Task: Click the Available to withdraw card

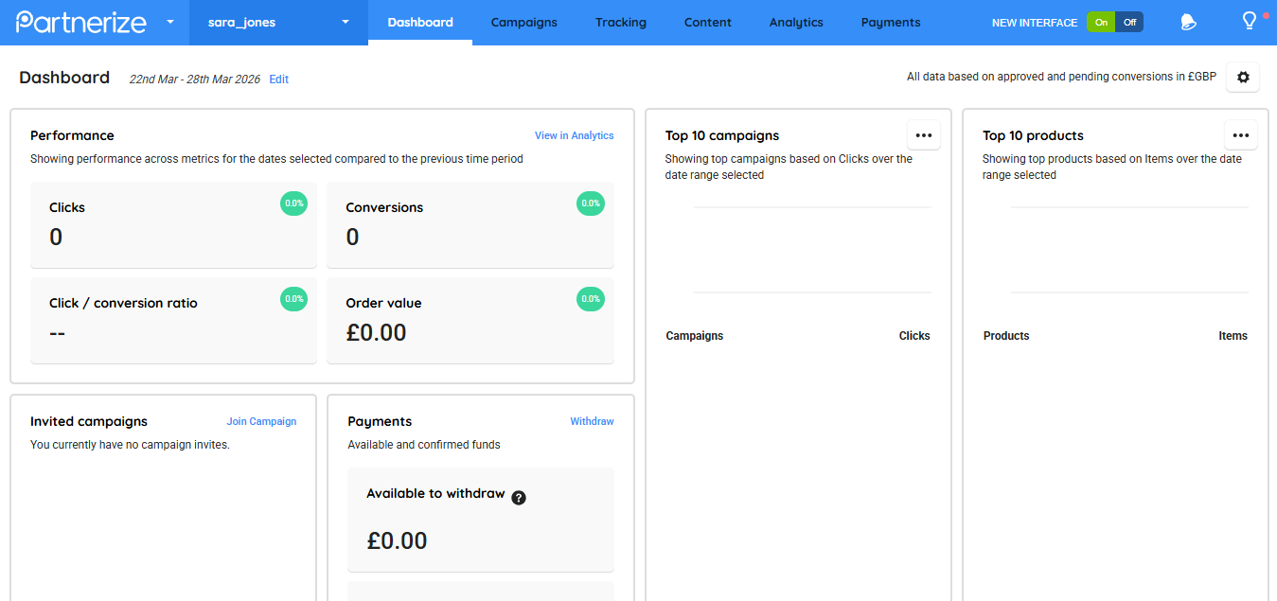Action: [481, 520]
